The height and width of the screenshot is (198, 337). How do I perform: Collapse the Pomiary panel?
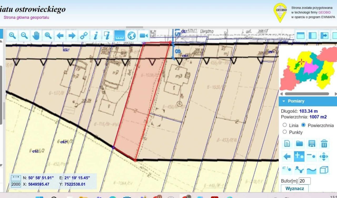[x=284, y=101]
